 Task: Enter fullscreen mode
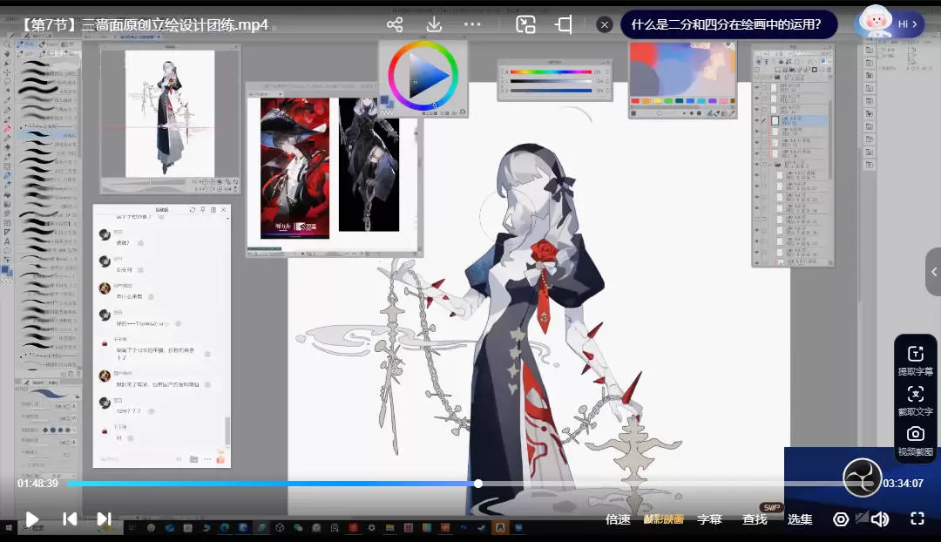coord(917,519)
